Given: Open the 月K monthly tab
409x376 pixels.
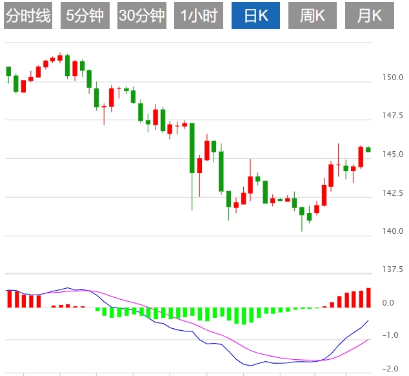Looking at the screenshot, I should pyautogui.click(x=369, y=16).
